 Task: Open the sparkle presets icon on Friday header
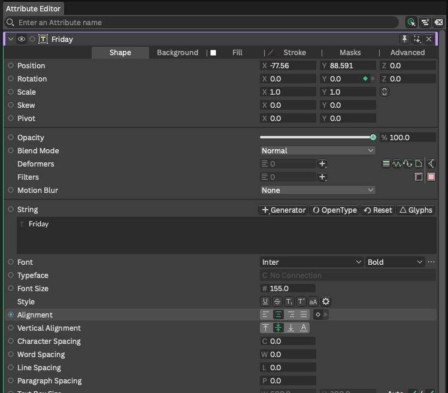click(x=417, y=39)
